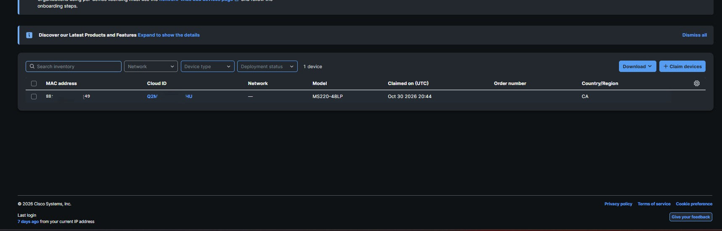Focus the Search inventory field

pyautogui.click(x=74, y=66)
